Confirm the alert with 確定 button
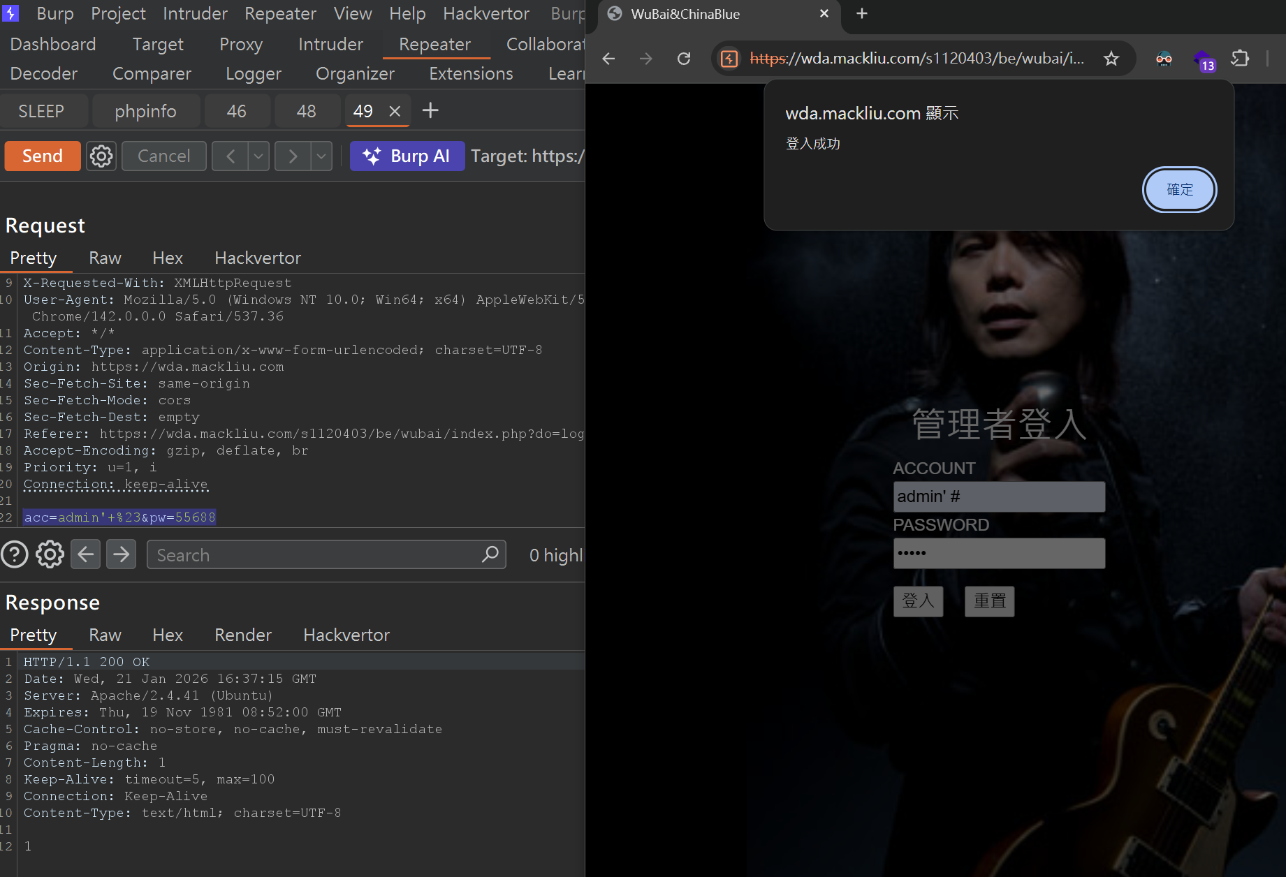1286x877 pixels. tap(1179, 189)
